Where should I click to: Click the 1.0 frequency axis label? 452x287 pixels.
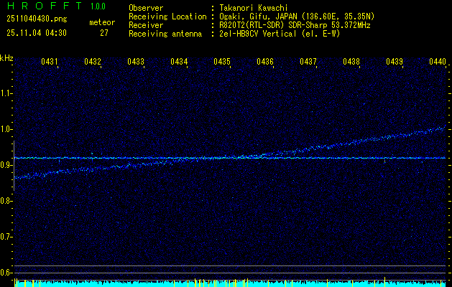coord(6,129)
